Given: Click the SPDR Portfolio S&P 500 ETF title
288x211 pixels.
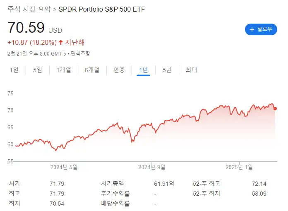Looking at the screenshot, I should (102, 9).
